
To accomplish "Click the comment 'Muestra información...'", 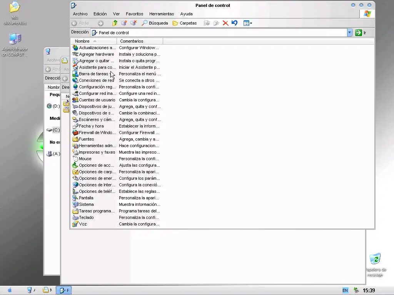I will coord(139,204).
